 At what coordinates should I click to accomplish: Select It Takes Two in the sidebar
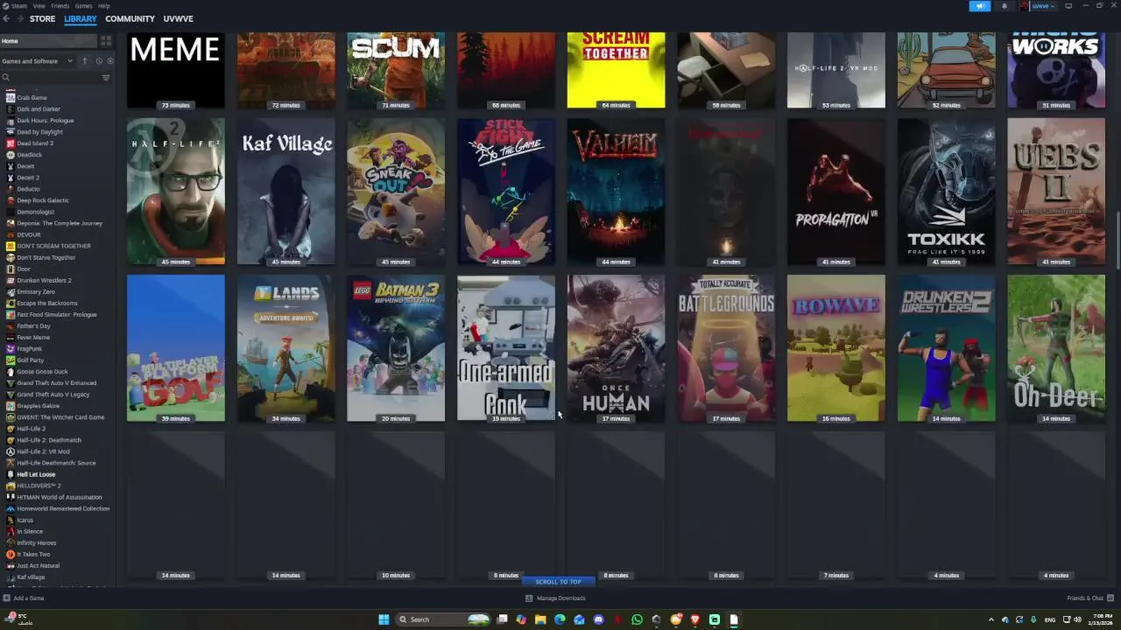pyautogui.click(x=33, y=554)
